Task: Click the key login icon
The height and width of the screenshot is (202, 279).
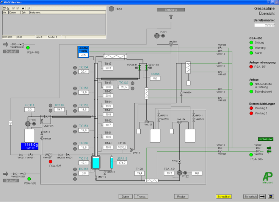Action: pyautogui.click(x=262, y=197)
